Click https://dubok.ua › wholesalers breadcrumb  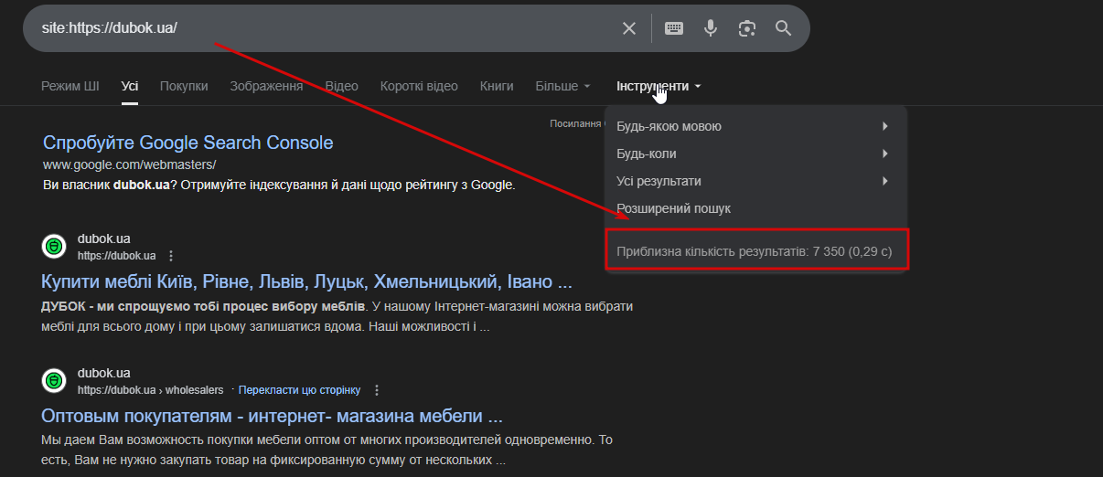(151, 390)
